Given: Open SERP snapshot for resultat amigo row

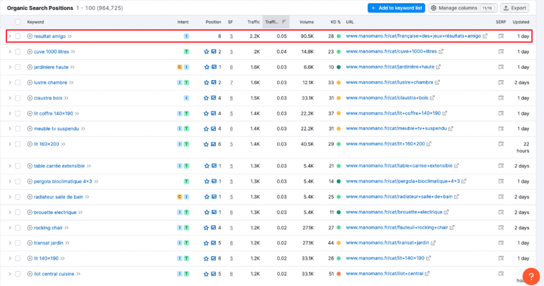Looking at the screenshot, I should 500,36.
